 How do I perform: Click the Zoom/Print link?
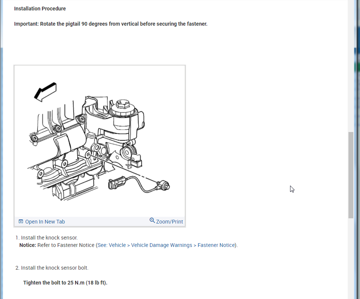[170, 222]
